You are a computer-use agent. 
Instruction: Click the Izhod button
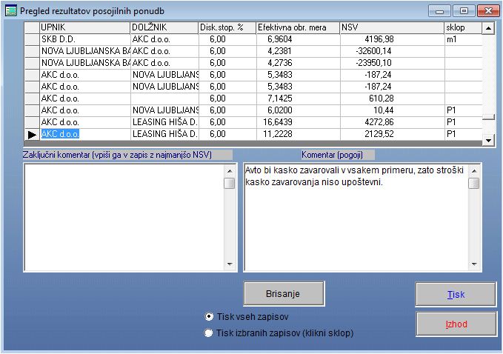[456, 324]
